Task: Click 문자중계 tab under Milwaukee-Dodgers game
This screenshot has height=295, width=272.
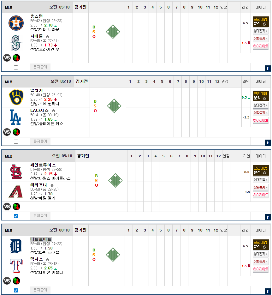Action: point(40,141)
